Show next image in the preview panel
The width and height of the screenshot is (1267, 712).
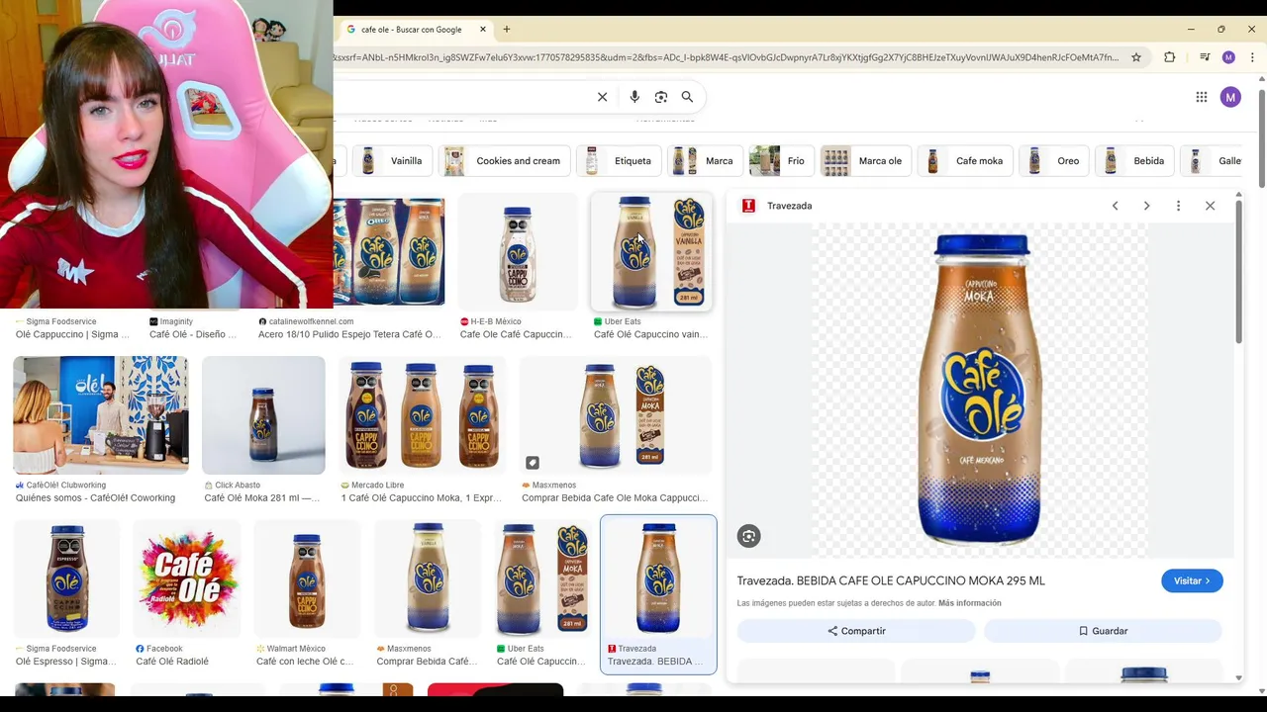click(1146, 206)
